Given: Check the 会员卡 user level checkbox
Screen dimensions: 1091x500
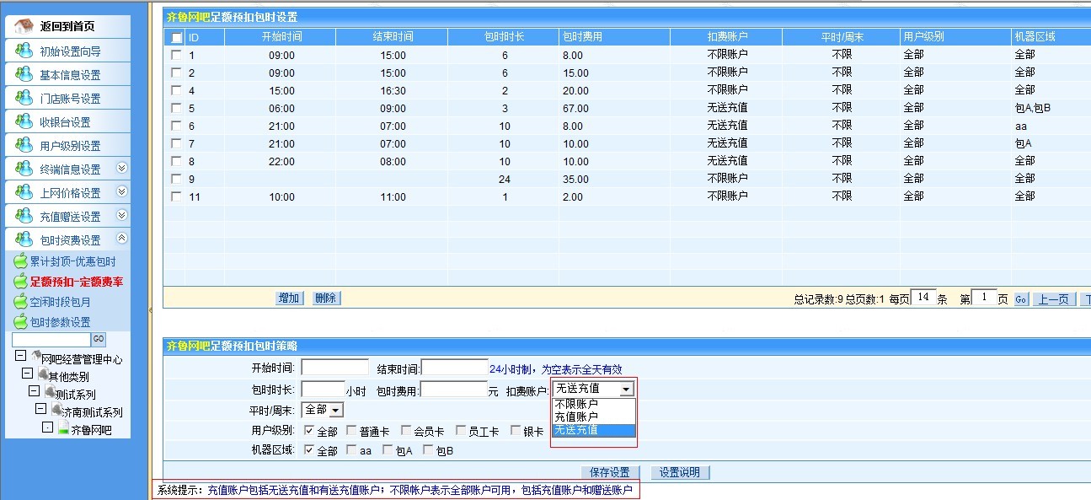Looking at the screenshot, I should tap(405, 432).
